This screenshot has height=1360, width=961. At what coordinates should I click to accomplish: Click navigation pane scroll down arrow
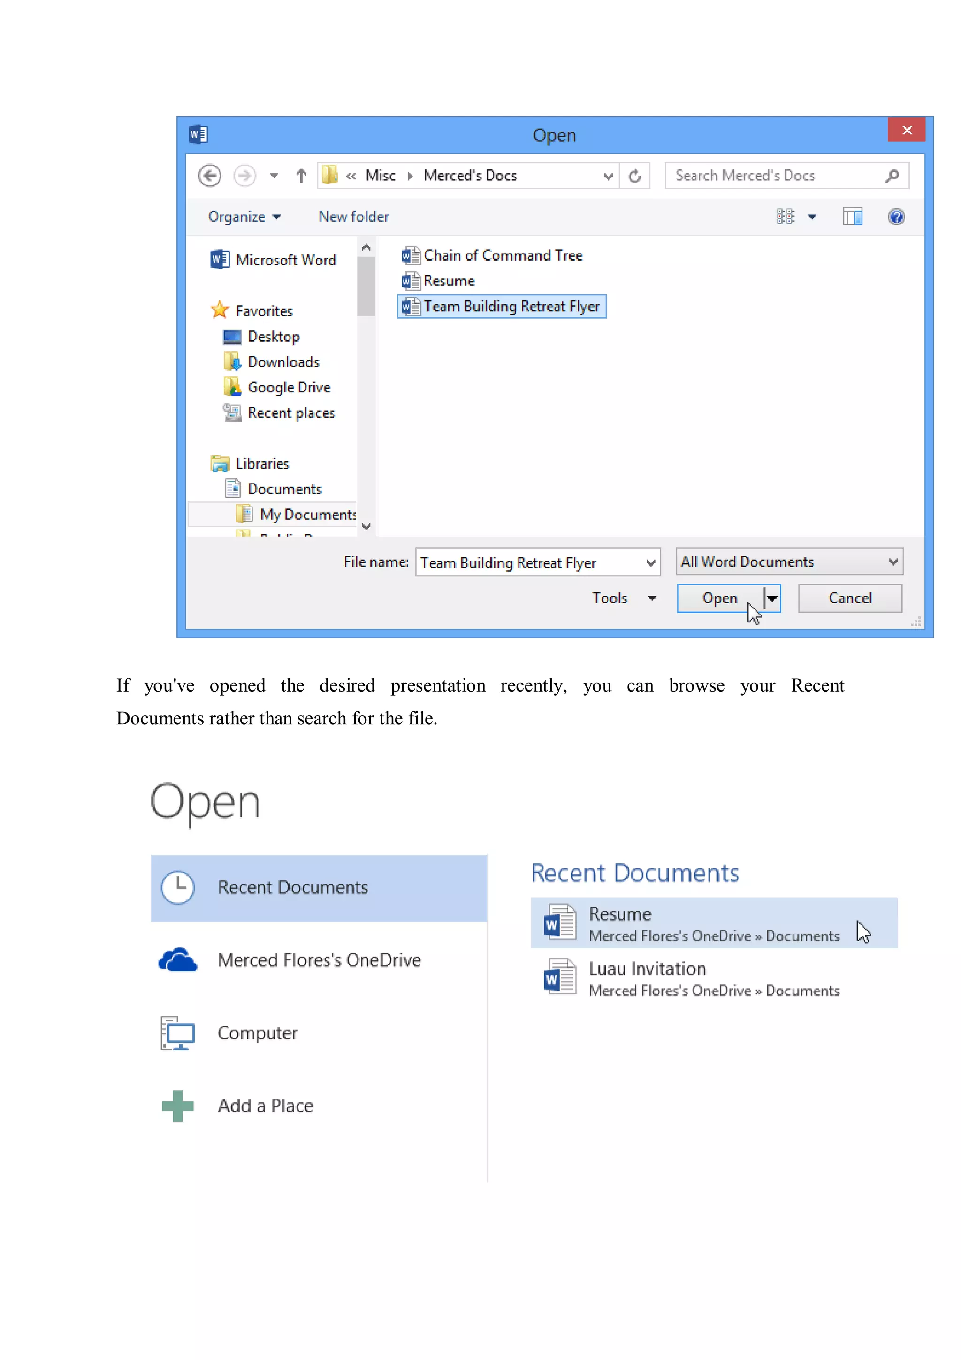(x=366, y=527)
